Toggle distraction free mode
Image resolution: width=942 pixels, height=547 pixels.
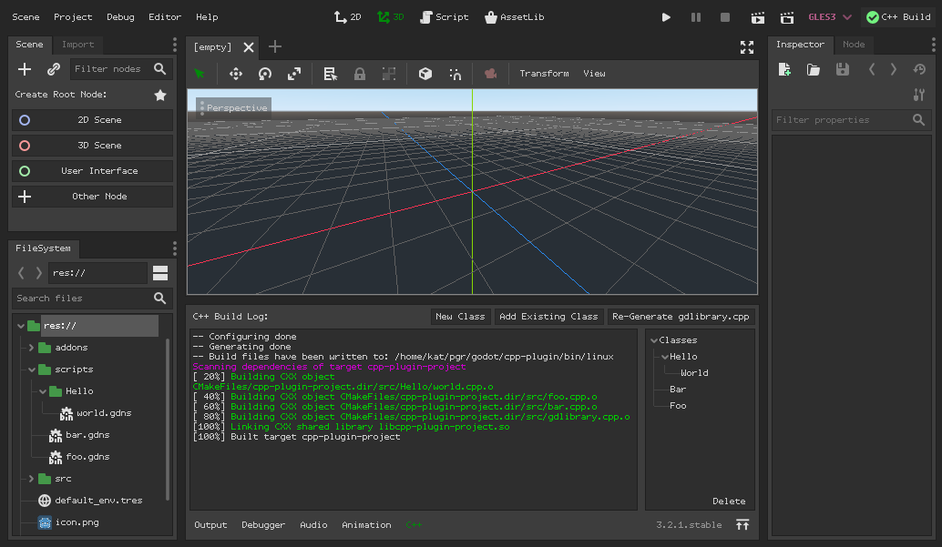(x=747, y=47)
